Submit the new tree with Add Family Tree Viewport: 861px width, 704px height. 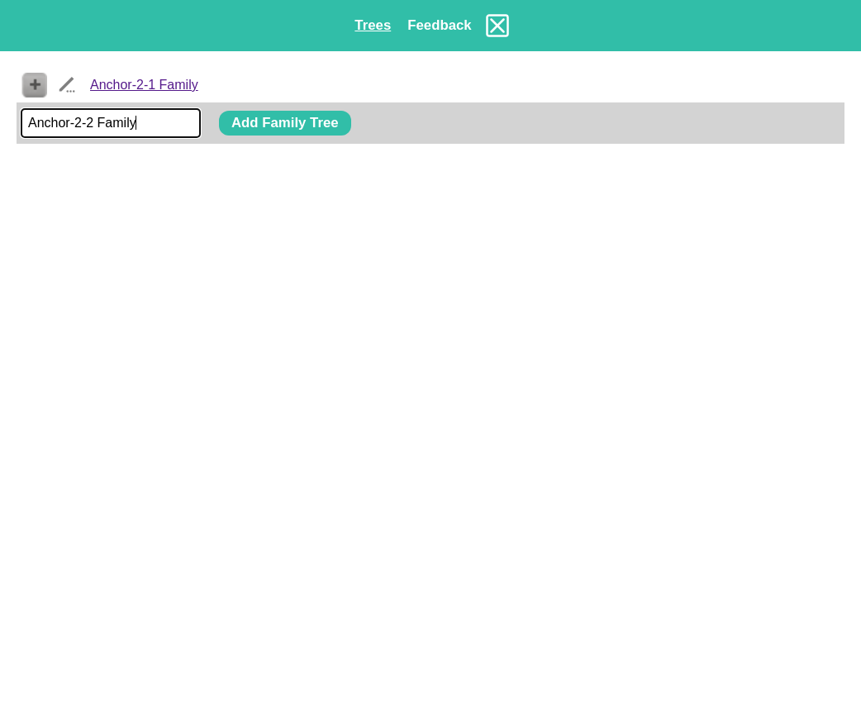click(284, 123)
